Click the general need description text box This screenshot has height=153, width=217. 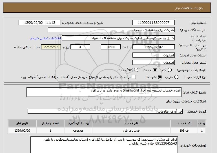click(x=104, y=92)
